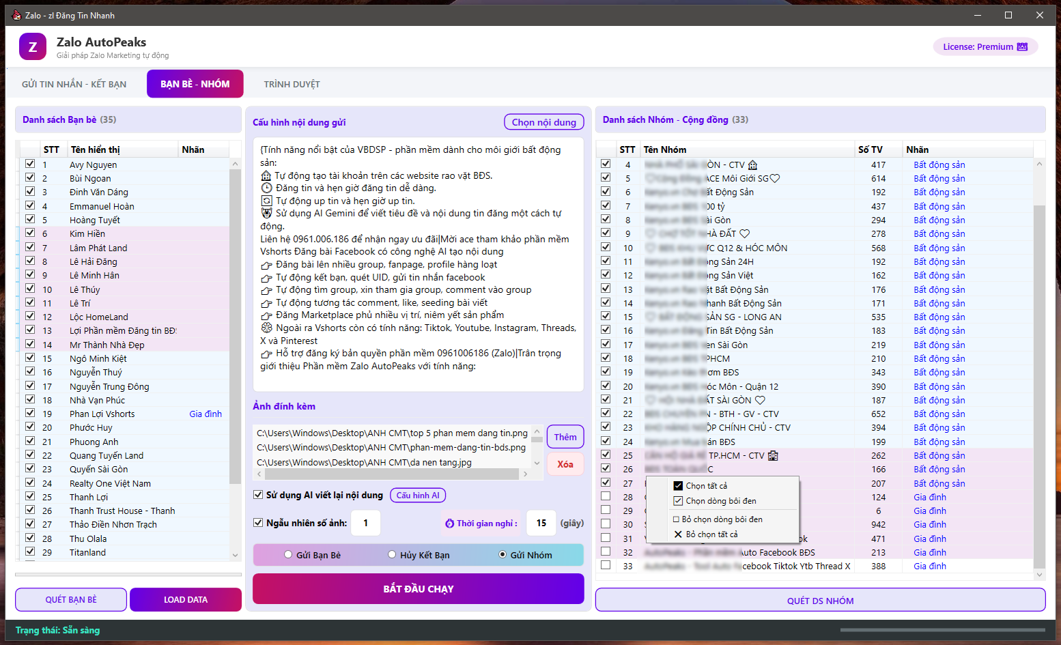Click the Zalo AutoPeaks purple Z logo
Screen dimensions: 1061x645
(x=33, y=47)
